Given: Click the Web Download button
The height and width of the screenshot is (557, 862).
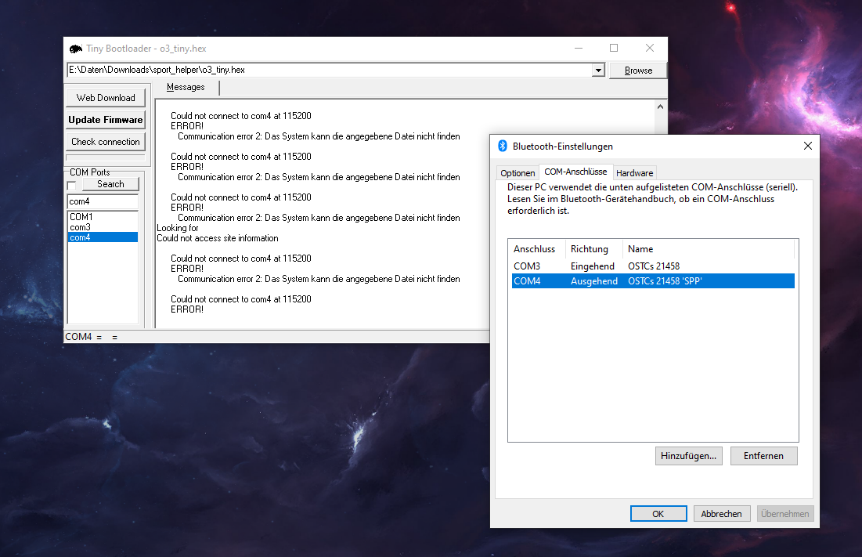Looking at the screenshot, I should click(106, 98).
